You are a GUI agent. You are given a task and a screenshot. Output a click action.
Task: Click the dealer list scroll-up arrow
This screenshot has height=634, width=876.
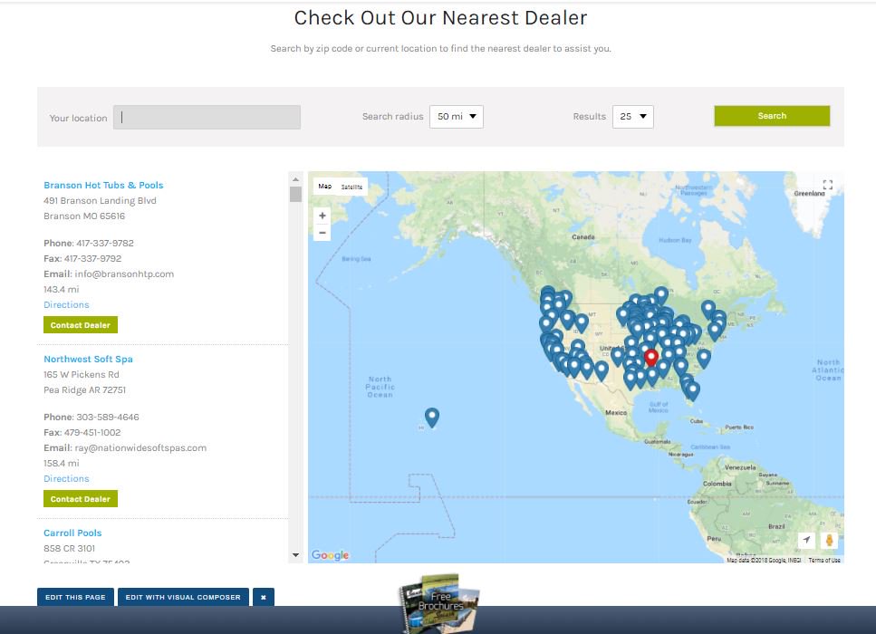click(x=295, y=179)
